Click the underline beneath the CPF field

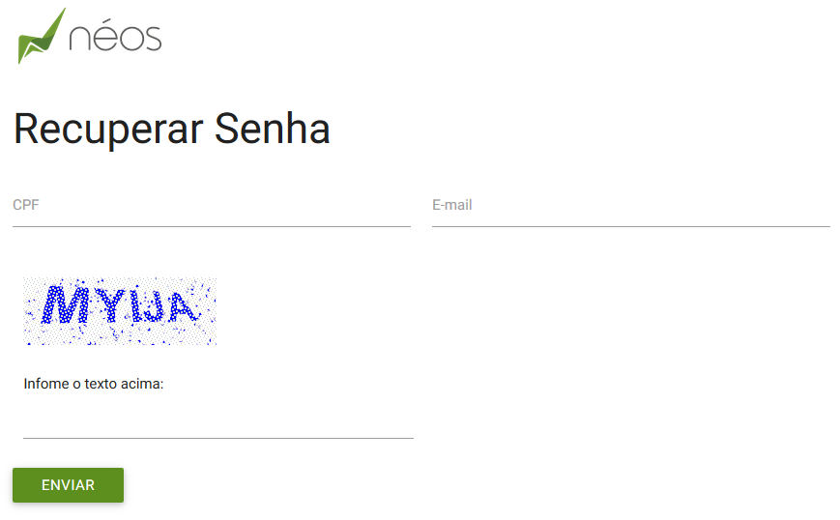tap(211, 226)
